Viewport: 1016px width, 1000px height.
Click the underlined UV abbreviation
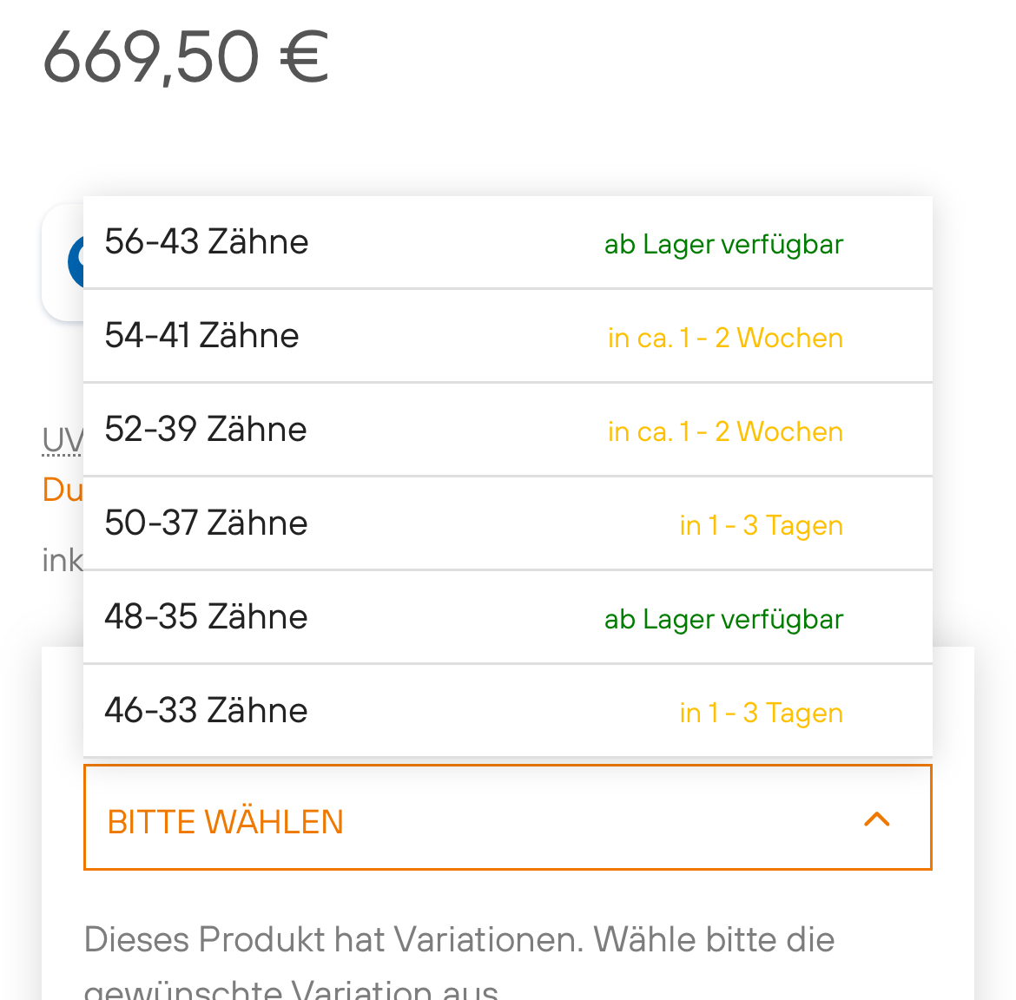[x=63, y=441]
